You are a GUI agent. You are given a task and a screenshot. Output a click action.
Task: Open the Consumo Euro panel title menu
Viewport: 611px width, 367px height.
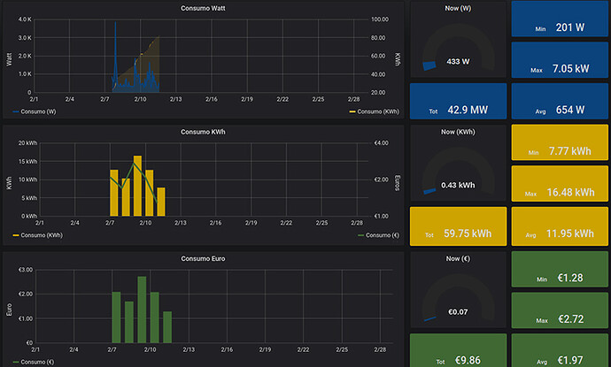pyautogui.click(x=203, y=259)
